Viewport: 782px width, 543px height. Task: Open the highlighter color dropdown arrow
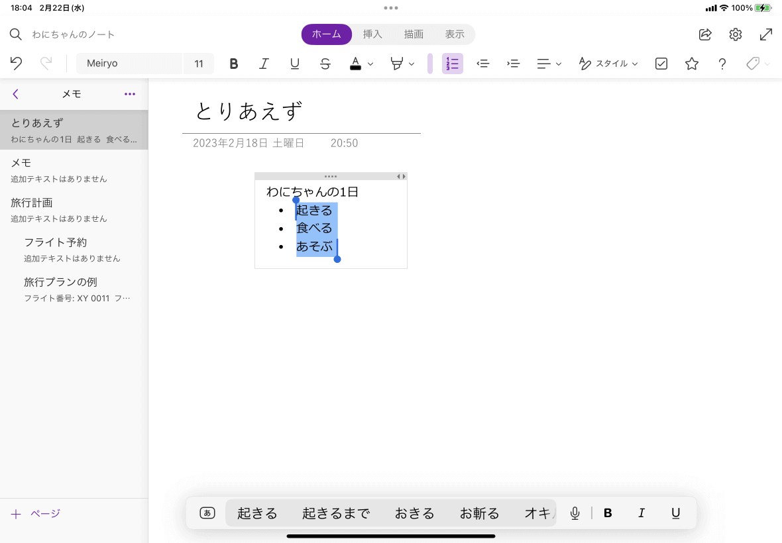tap(412, 64)
